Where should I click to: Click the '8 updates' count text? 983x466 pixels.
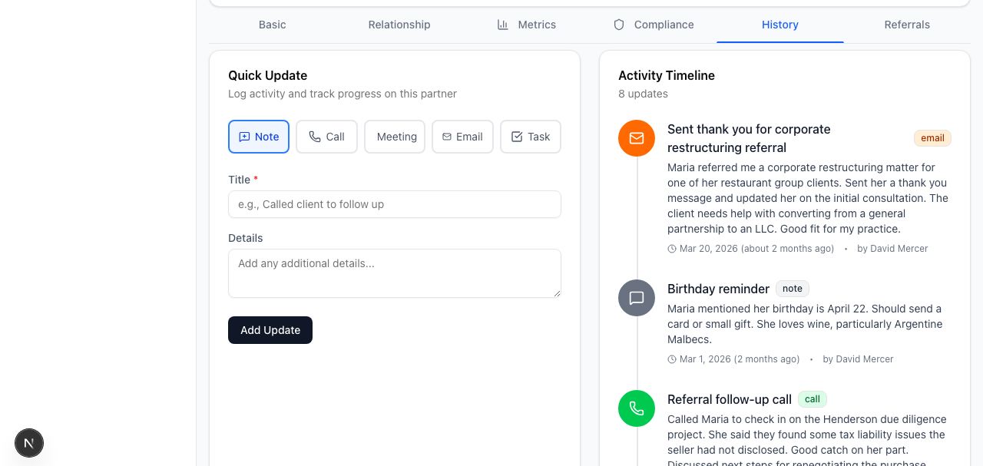(x=643, y=94)
